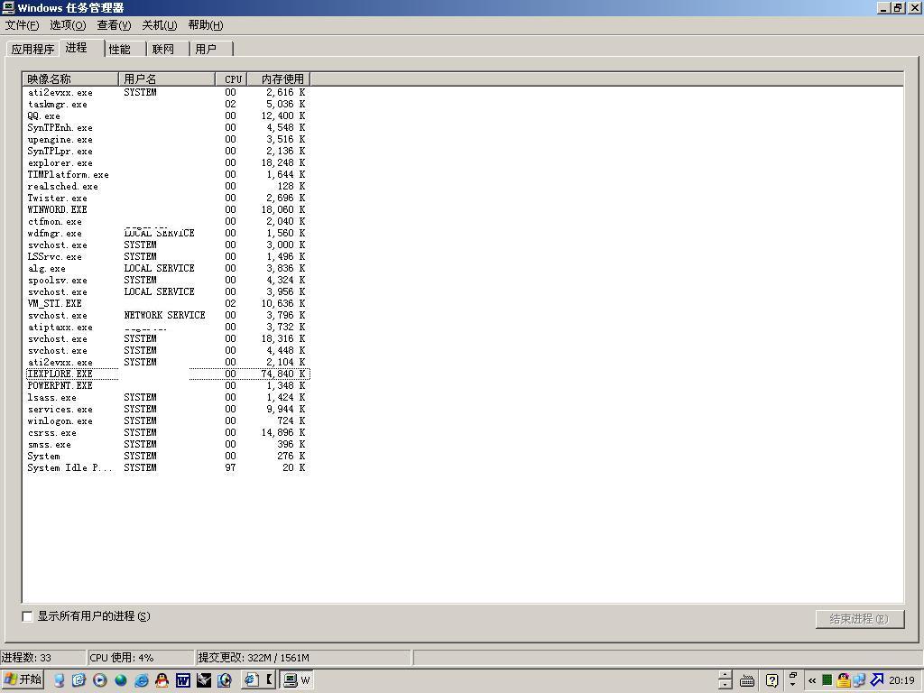The height and width of the screenshot is (693, 924).
Task: Select the winlogon.exe process row
Action: (x=167, y=420)
